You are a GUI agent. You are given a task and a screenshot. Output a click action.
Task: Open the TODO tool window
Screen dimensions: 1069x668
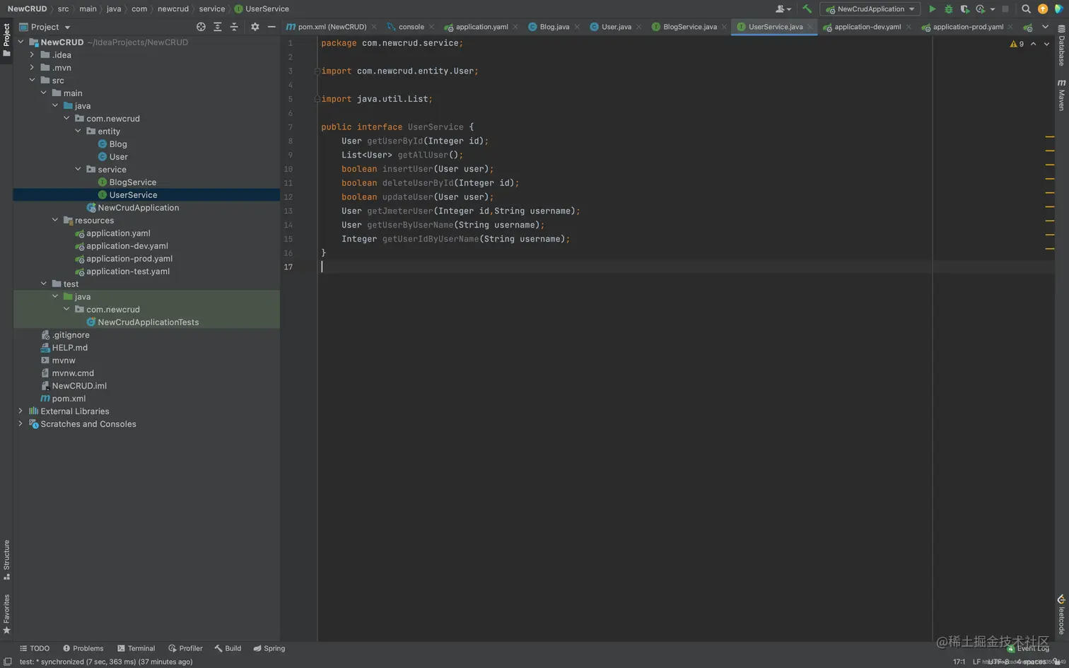35,648
